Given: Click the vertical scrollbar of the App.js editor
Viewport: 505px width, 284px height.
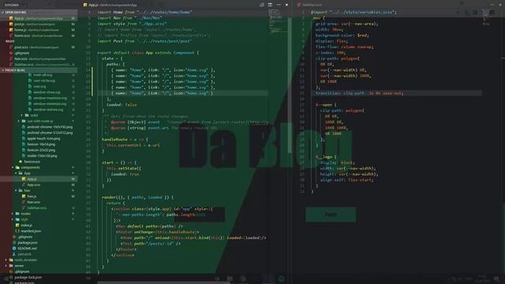Looking at the screenshot, I should (290, 85).
